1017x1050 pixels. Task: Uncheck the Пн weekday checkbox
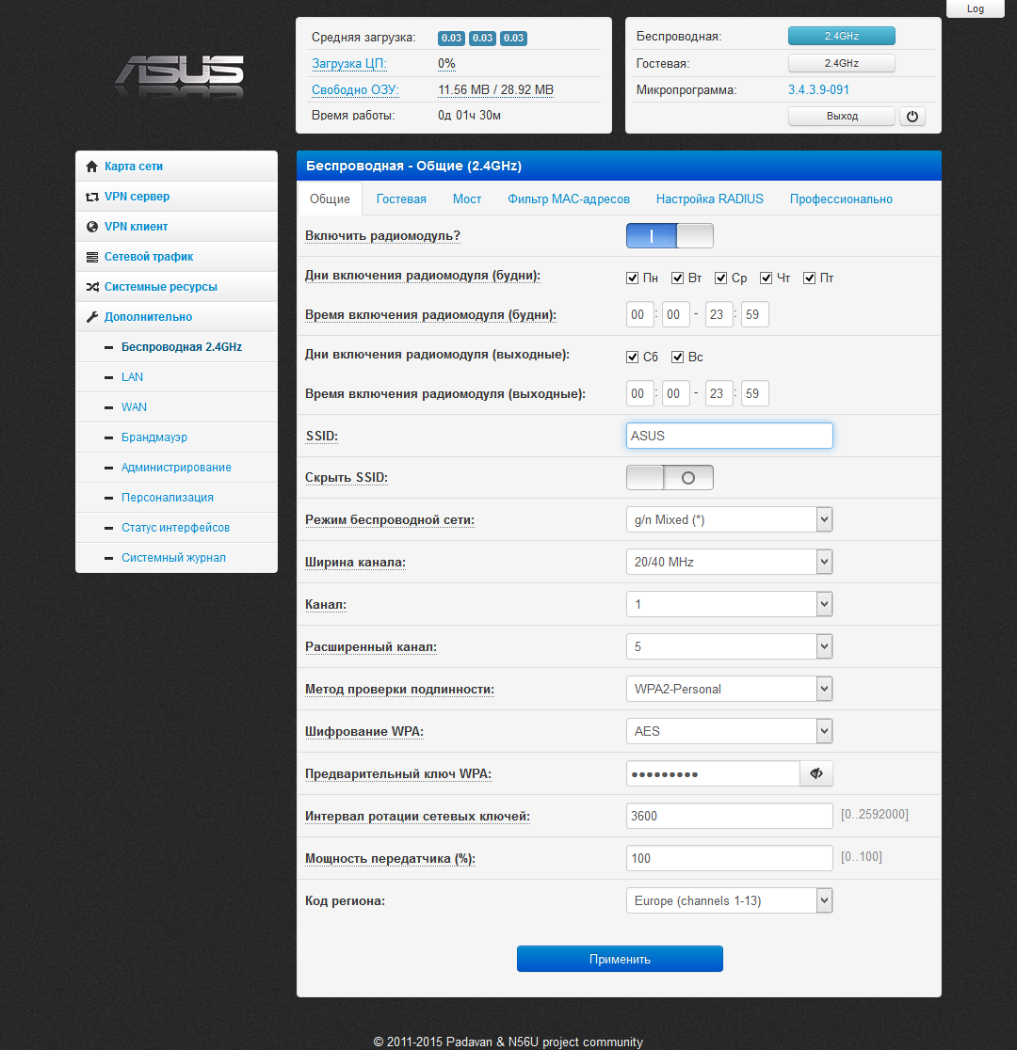(x=632, y=278)
